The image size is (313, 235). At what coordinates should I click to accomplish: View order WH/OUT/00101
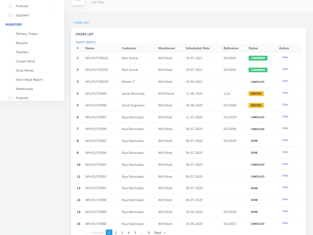285,69
